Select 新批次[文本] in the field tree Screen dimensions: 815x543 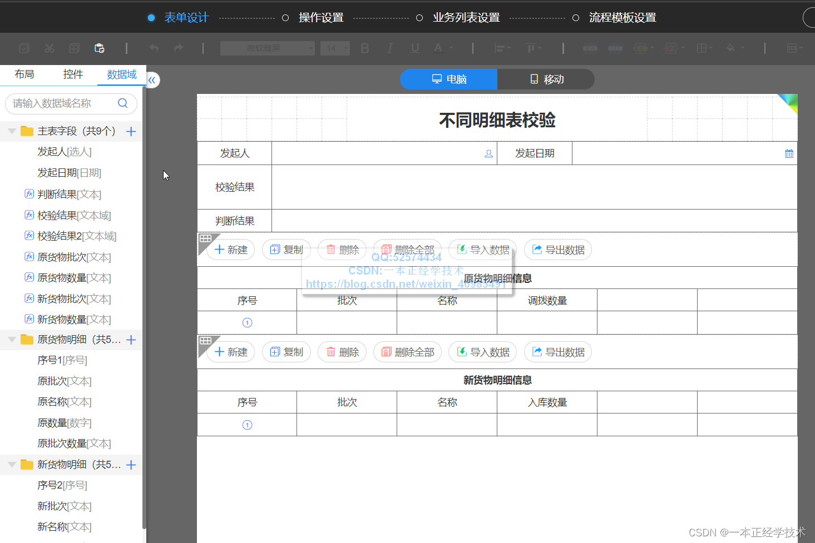click(65, 506)
